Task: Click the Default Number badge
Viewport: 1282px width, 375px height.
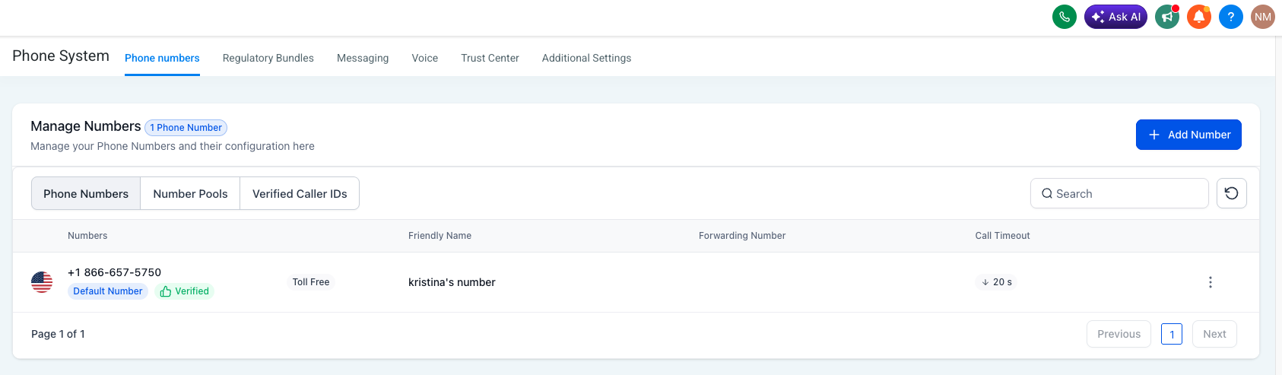Action: tap(108, 291)
